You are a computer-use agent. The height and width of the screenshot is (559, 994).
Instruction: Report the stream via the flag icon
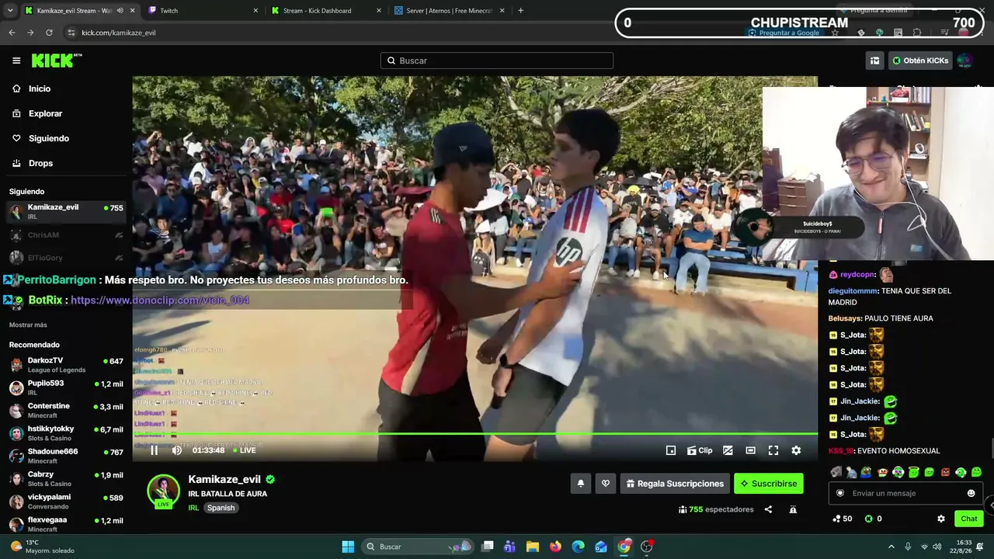(x=793, y=509)
